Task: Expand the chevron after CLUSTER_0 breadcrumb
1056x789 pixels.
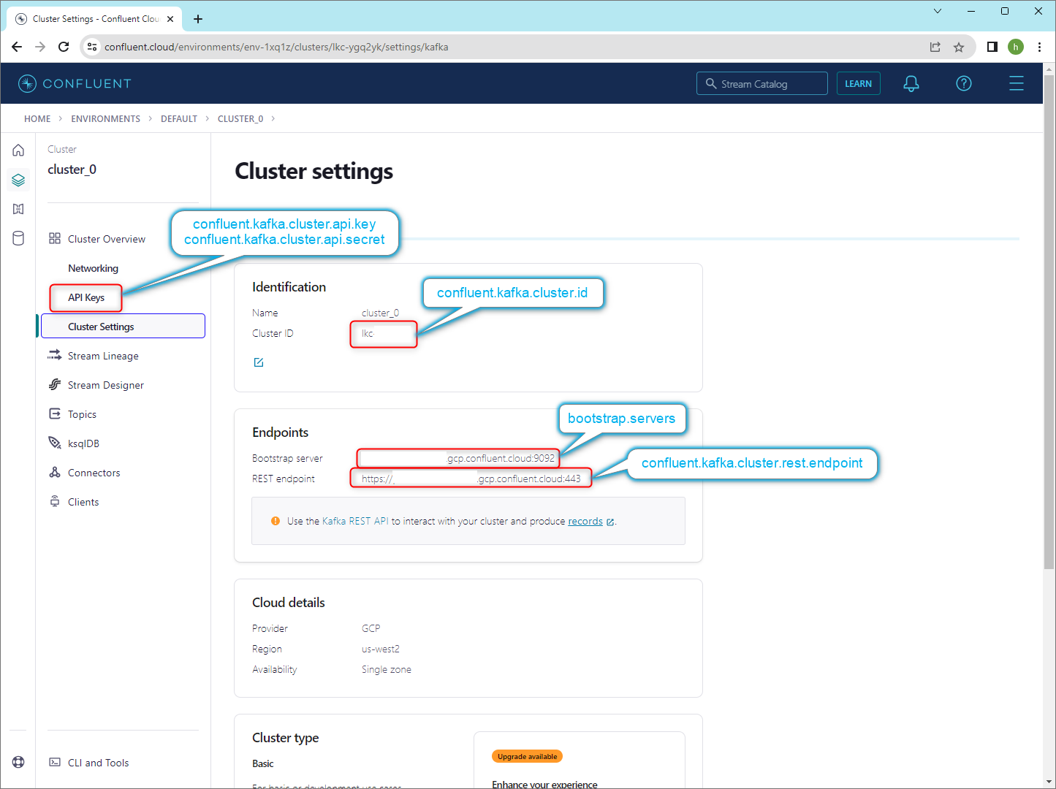Action: tap(273, 118)
